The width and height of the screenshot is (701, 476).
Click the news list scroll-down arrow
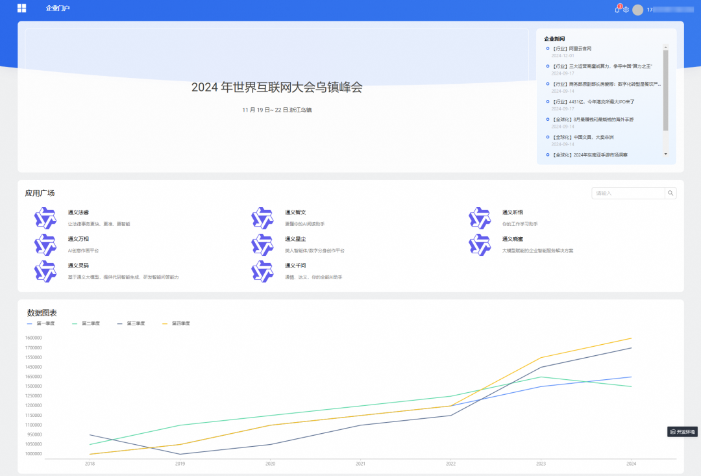pyautogui.click(x=666, y=154)
